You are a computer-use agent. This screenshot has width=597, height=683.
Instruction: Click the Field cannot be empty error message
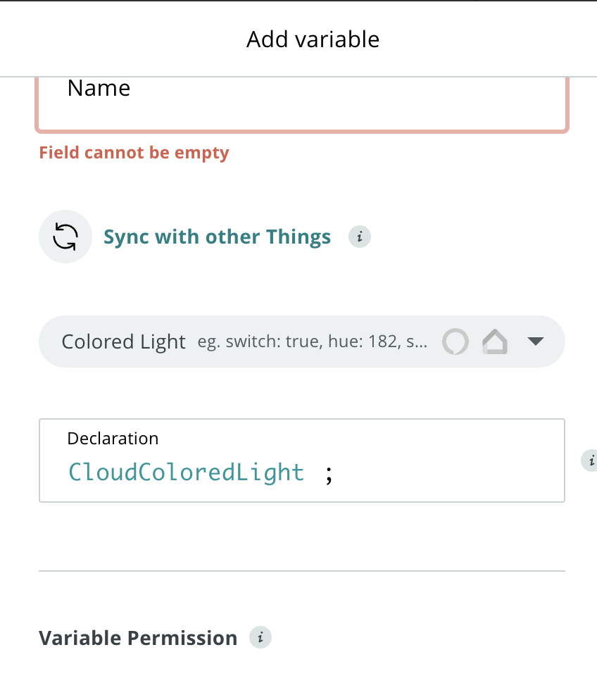(x=134, y=152)
